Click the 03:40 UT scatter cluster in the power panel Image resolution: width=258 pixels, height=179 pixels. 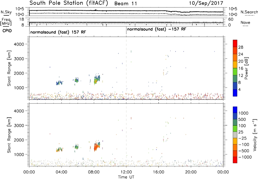coord(59,83)
